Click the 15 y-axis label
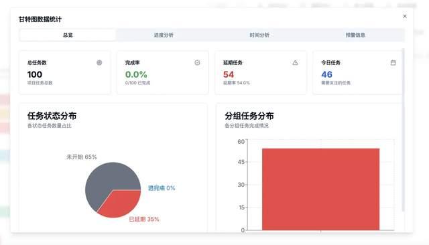 [241, 208]
